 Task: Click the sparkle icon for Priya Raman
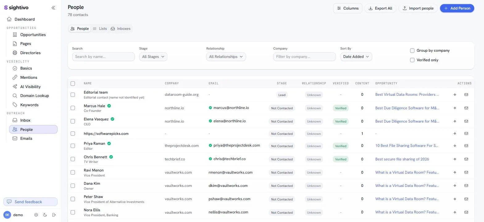(x=455, y=146)
